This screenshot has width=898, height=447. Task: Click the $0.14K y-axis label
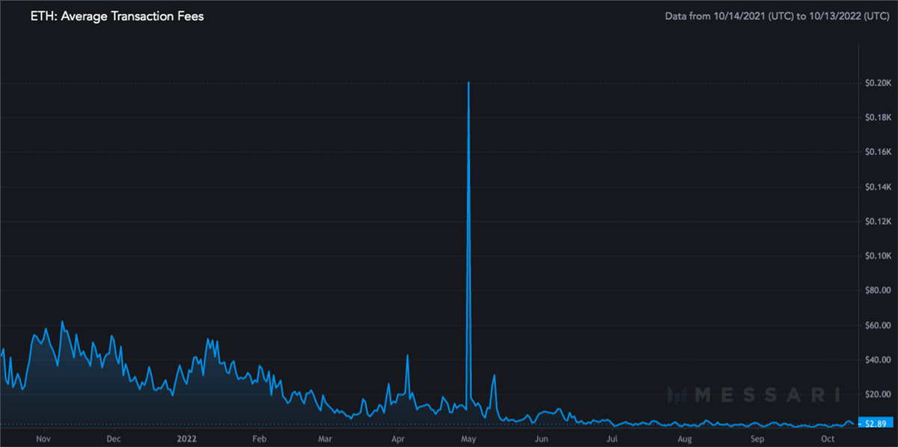click(878, 186)
